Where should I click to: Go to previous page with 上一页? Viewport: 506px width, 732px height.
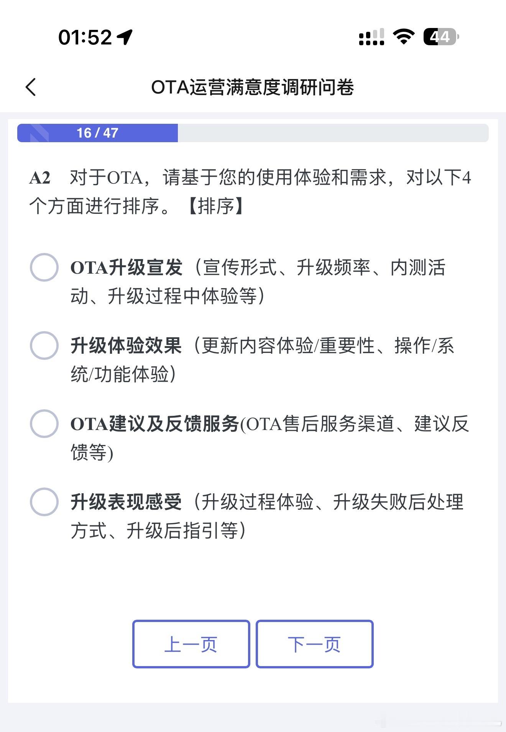pos(191,644)
